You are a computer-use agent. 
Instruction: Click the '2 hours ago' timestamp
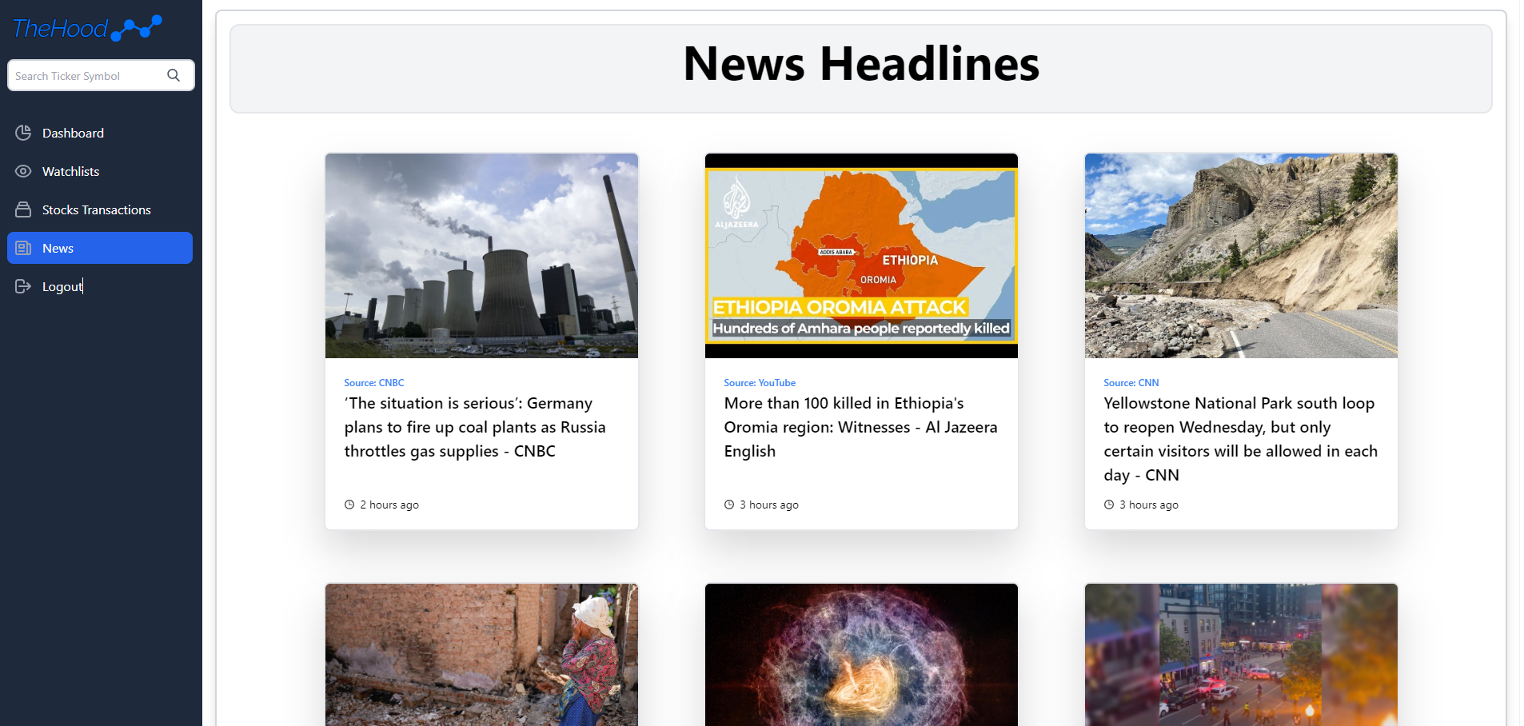pos(389,505)
